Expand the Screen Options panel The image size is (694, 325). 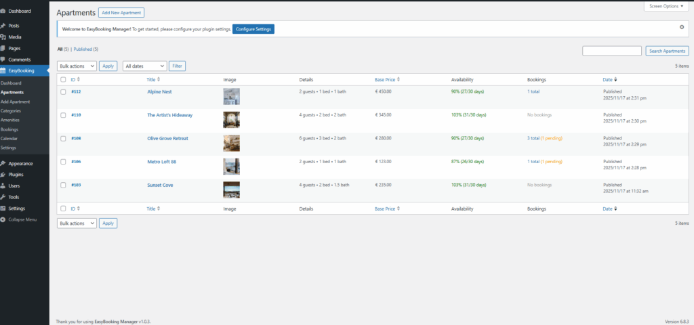[x=667, y=6]
